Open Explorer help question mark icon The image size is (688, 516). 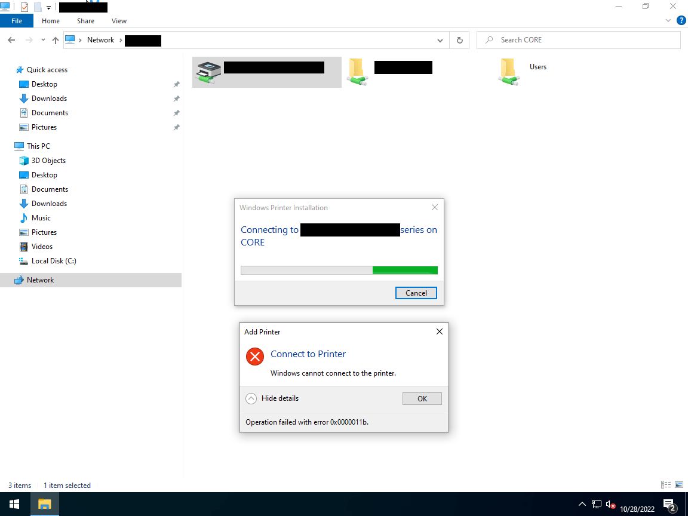coord(681,20)
